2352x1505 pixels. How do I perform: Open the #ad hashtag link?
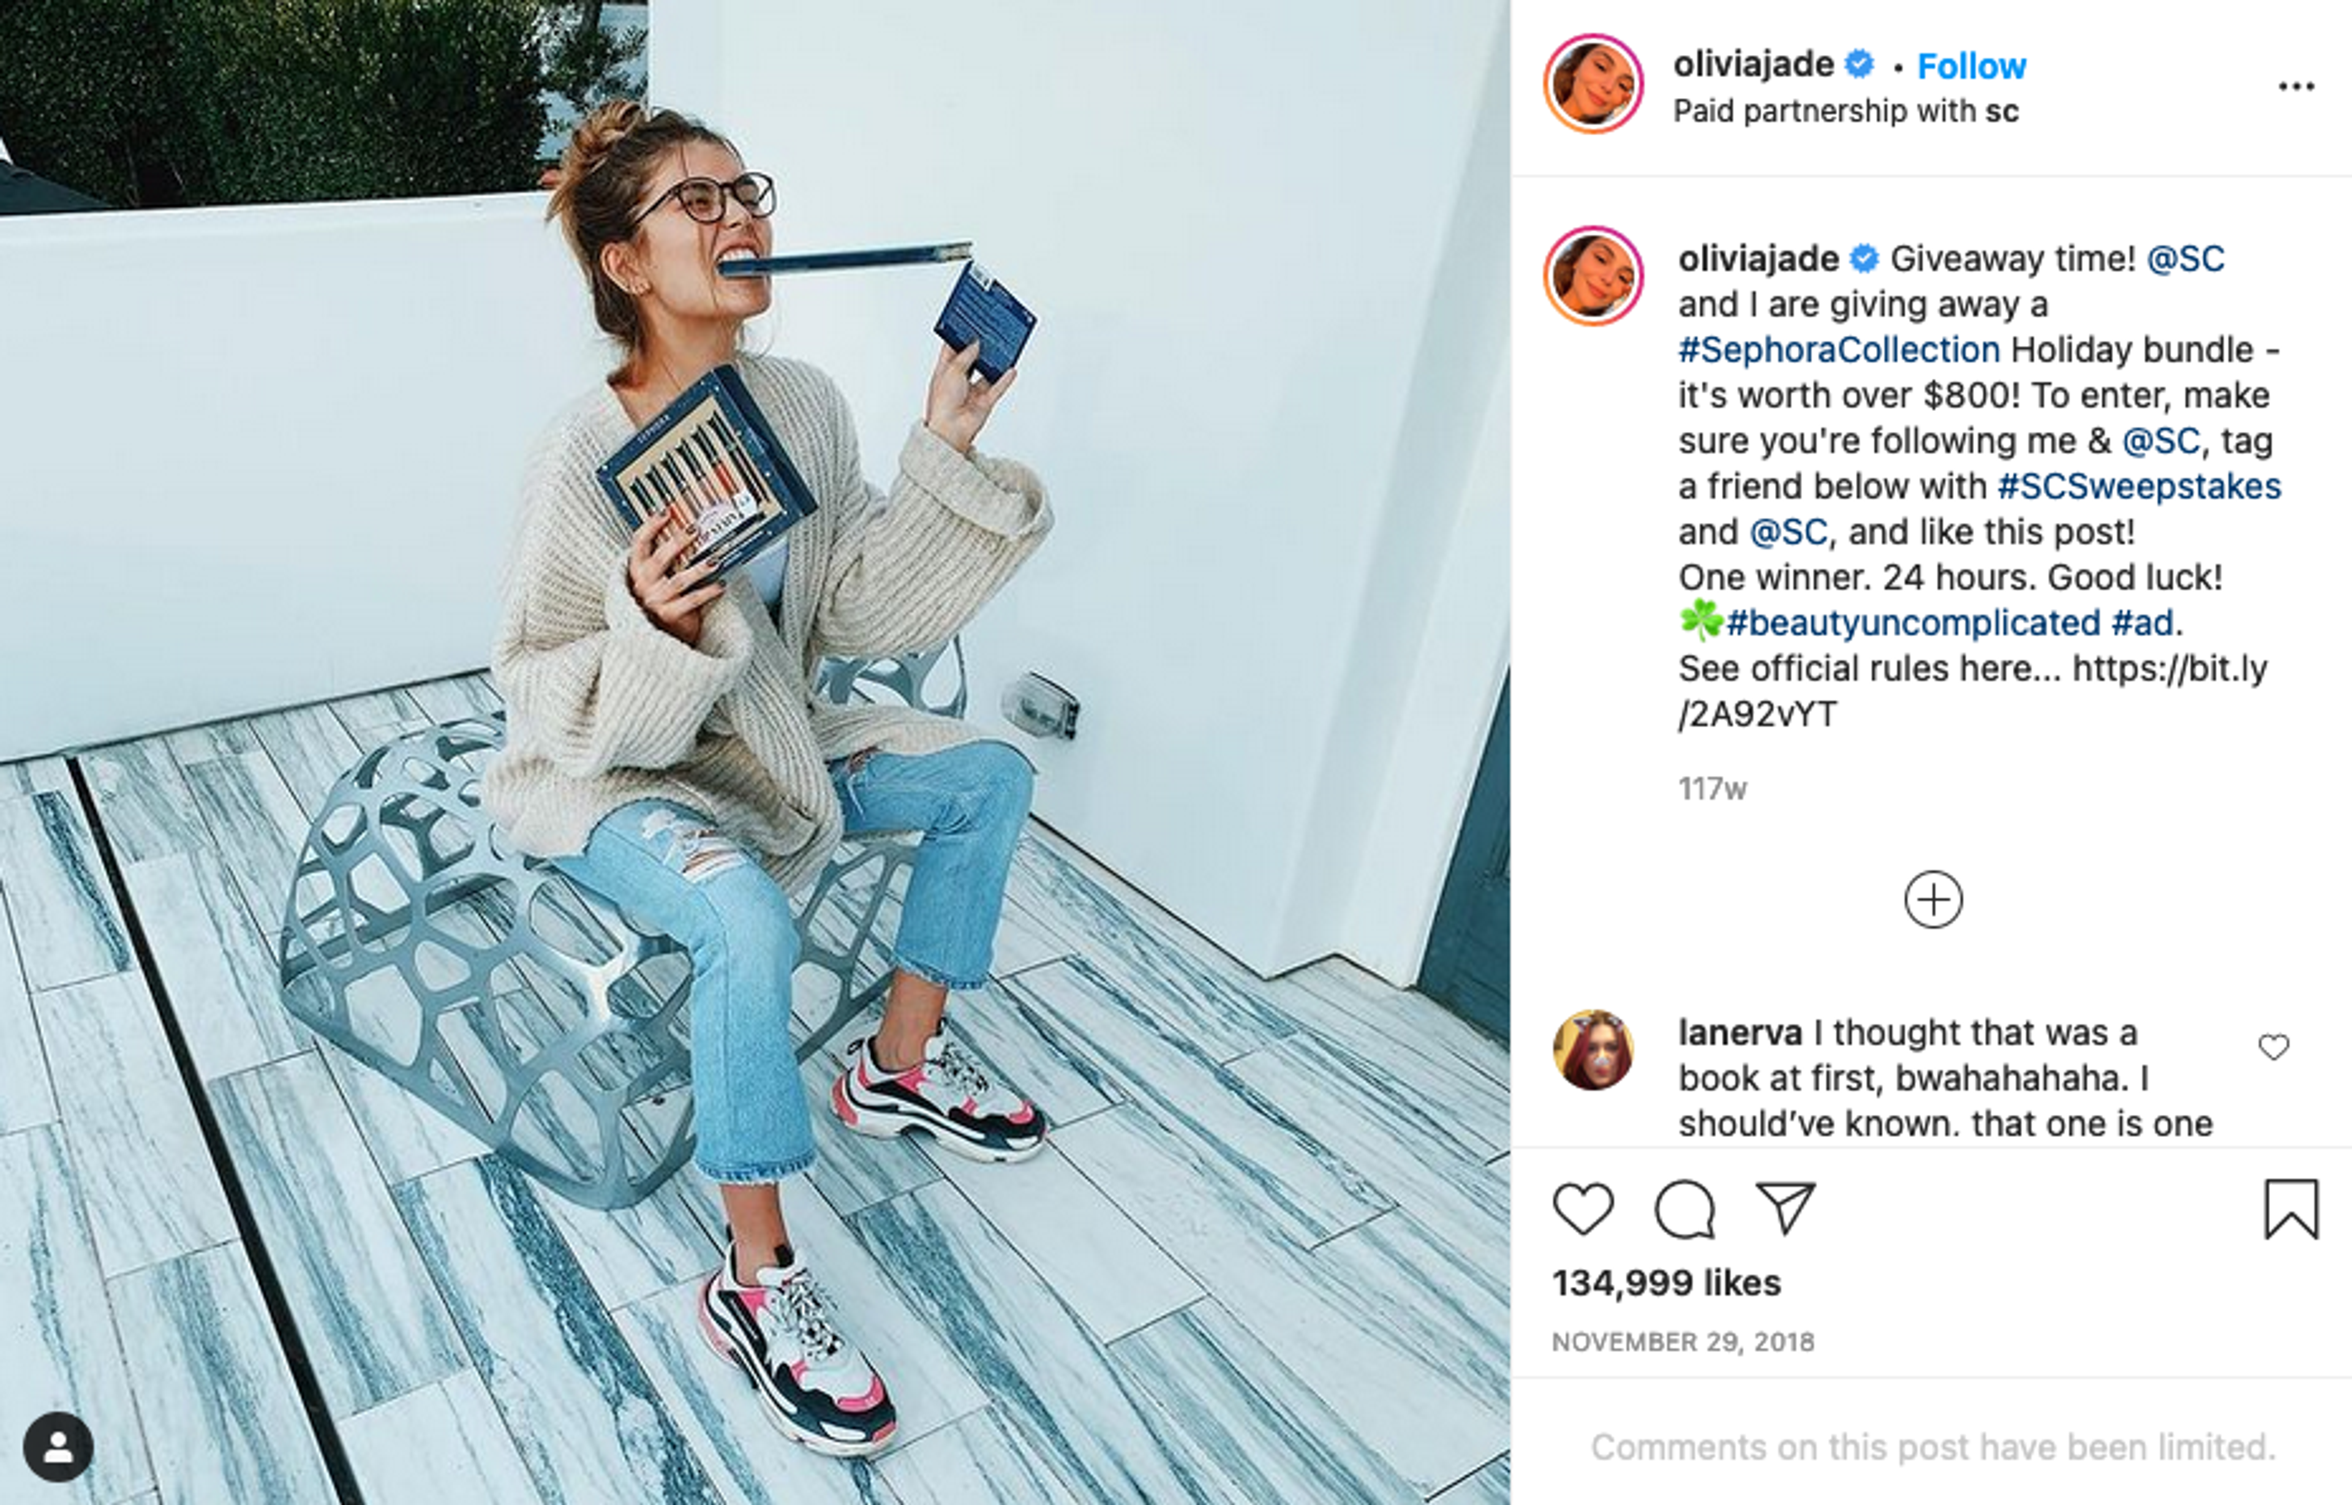2142,622
